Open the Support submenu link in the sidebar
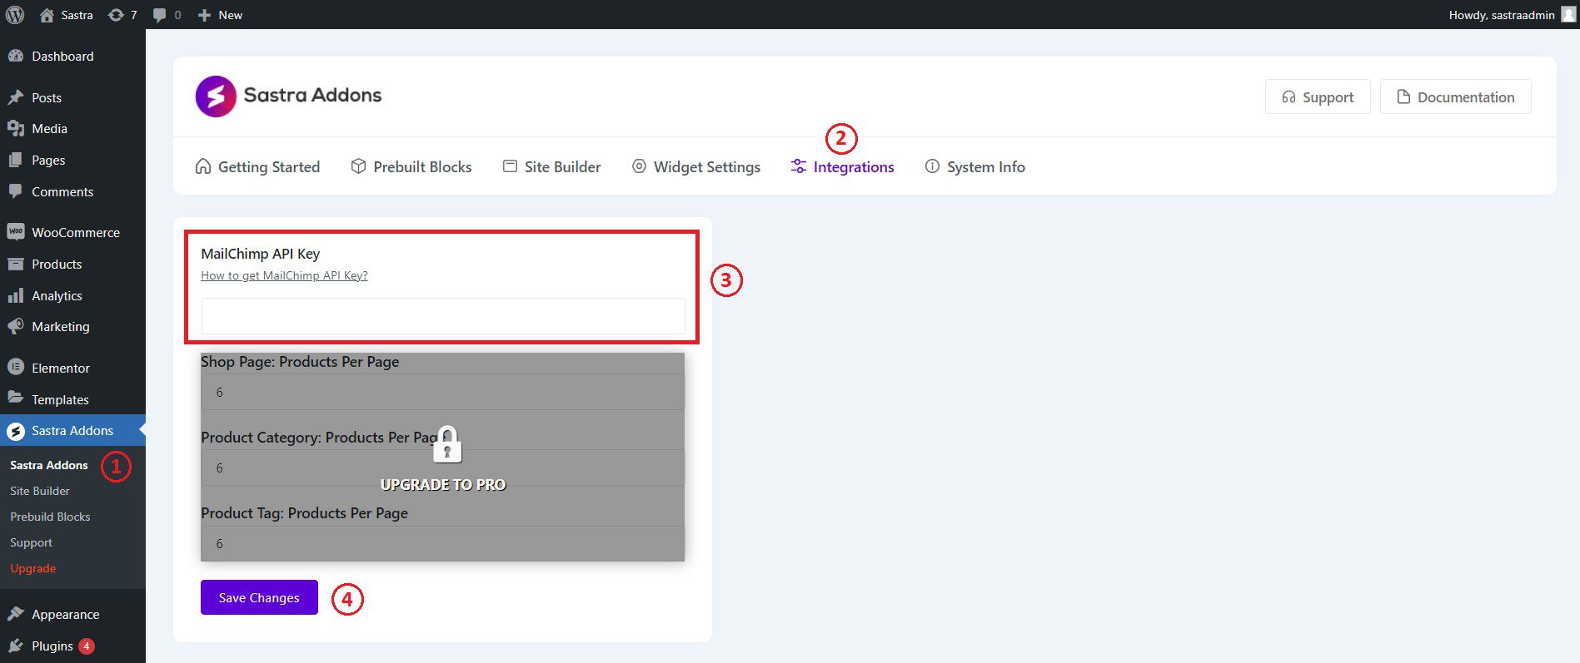The height and width of the screenshot is (663, 1580). pos(31,542)
